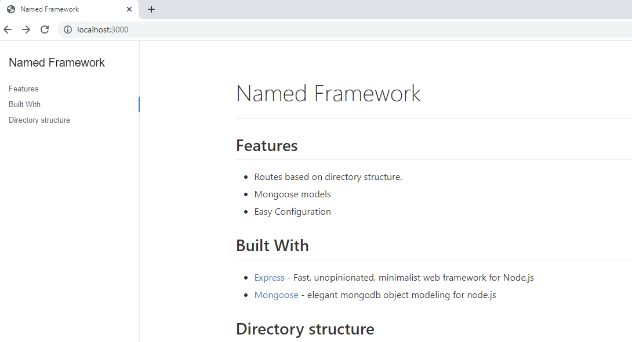
Task: Jump to Built With in sidebar
Action: (24, 104)
